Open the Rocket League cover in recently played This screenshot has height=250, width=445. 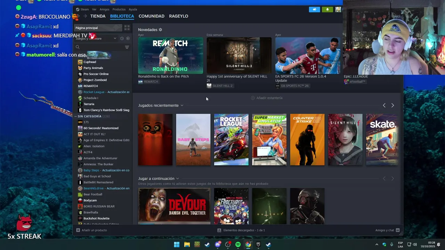pos(231,140)
